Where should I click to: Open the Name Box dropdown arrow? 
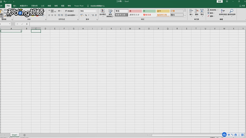click(x=10, y=24)
